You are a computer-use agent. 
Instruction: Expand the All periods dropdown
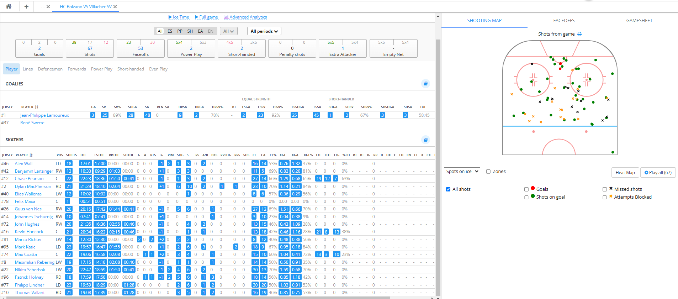264,31
